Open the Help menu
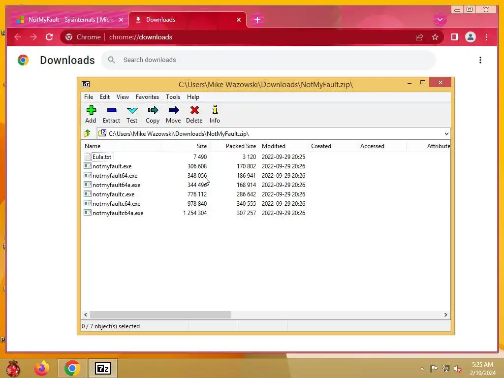Screen dimensions: 504x378 [x=193, y=97]
